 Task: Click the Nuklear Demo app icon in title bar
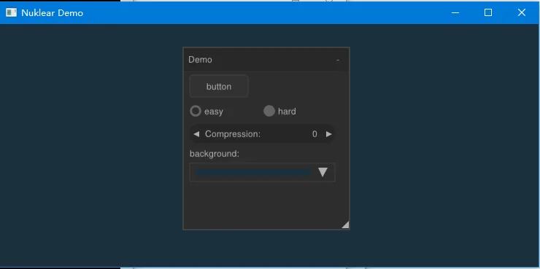tap(12, 12)
